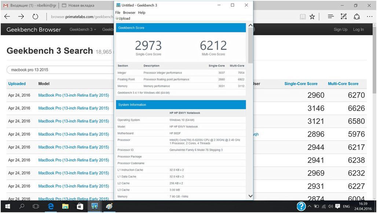The width and height of the screenshot is (377, 213).
Task: Click the Log In link
Action: coord(358,29)
